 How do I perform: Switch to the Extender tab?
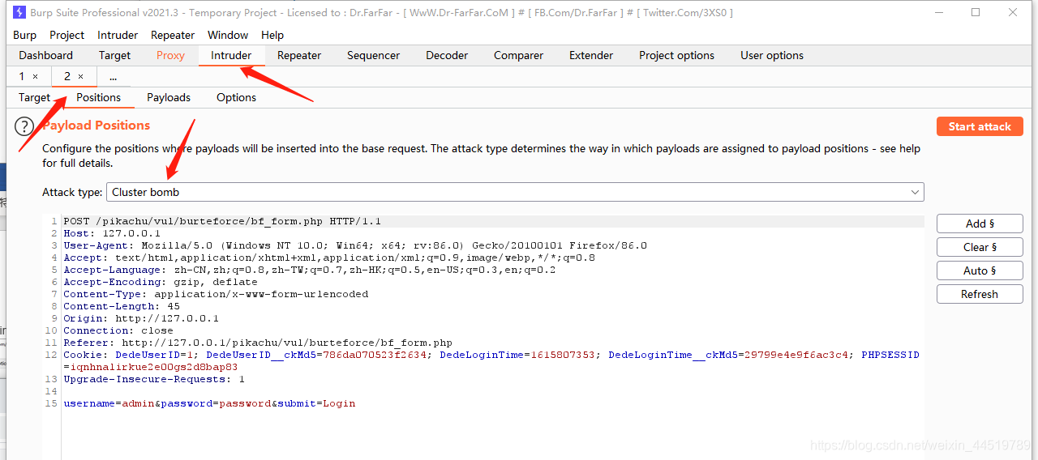tap(591, 55)
